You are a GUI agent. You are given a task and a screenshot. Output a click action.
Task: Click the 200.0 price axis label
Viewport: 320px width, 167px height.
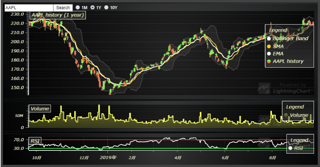coord(17,42)
